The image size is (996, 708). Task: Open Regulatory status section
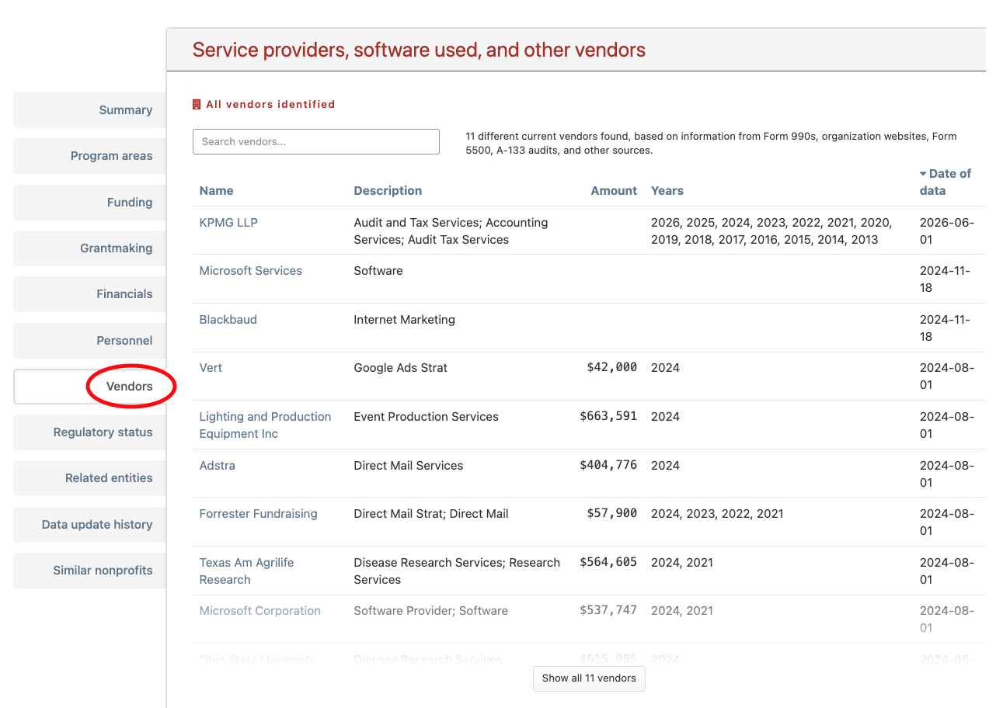pyautogui.click(x=90, y=432)
